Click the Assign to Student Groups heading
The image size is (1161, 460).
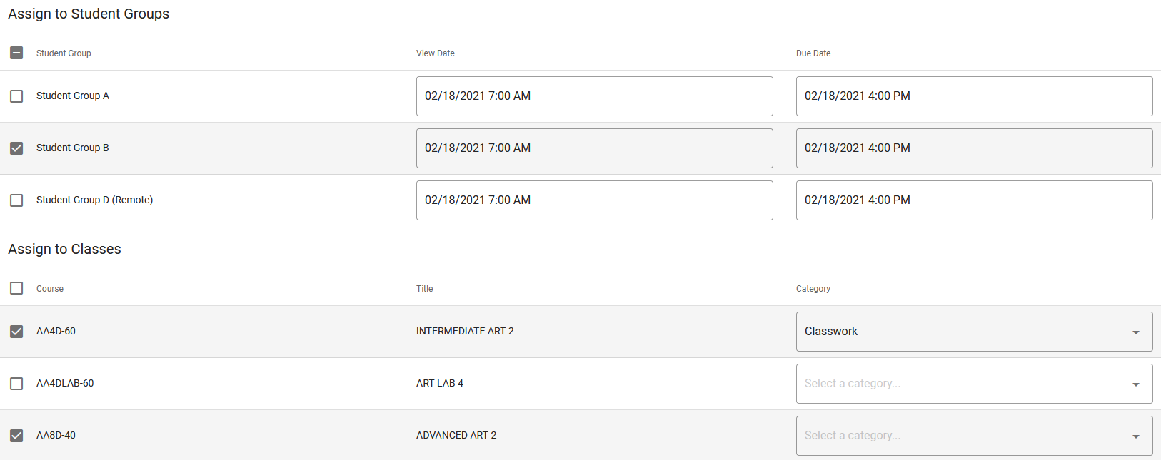(89, 14)
